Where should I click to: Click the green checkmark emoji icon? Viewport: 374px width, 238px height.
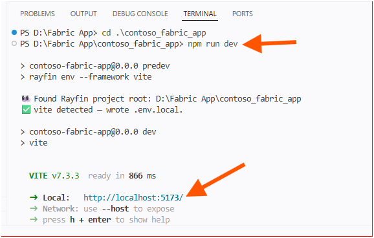coord(27,110)
